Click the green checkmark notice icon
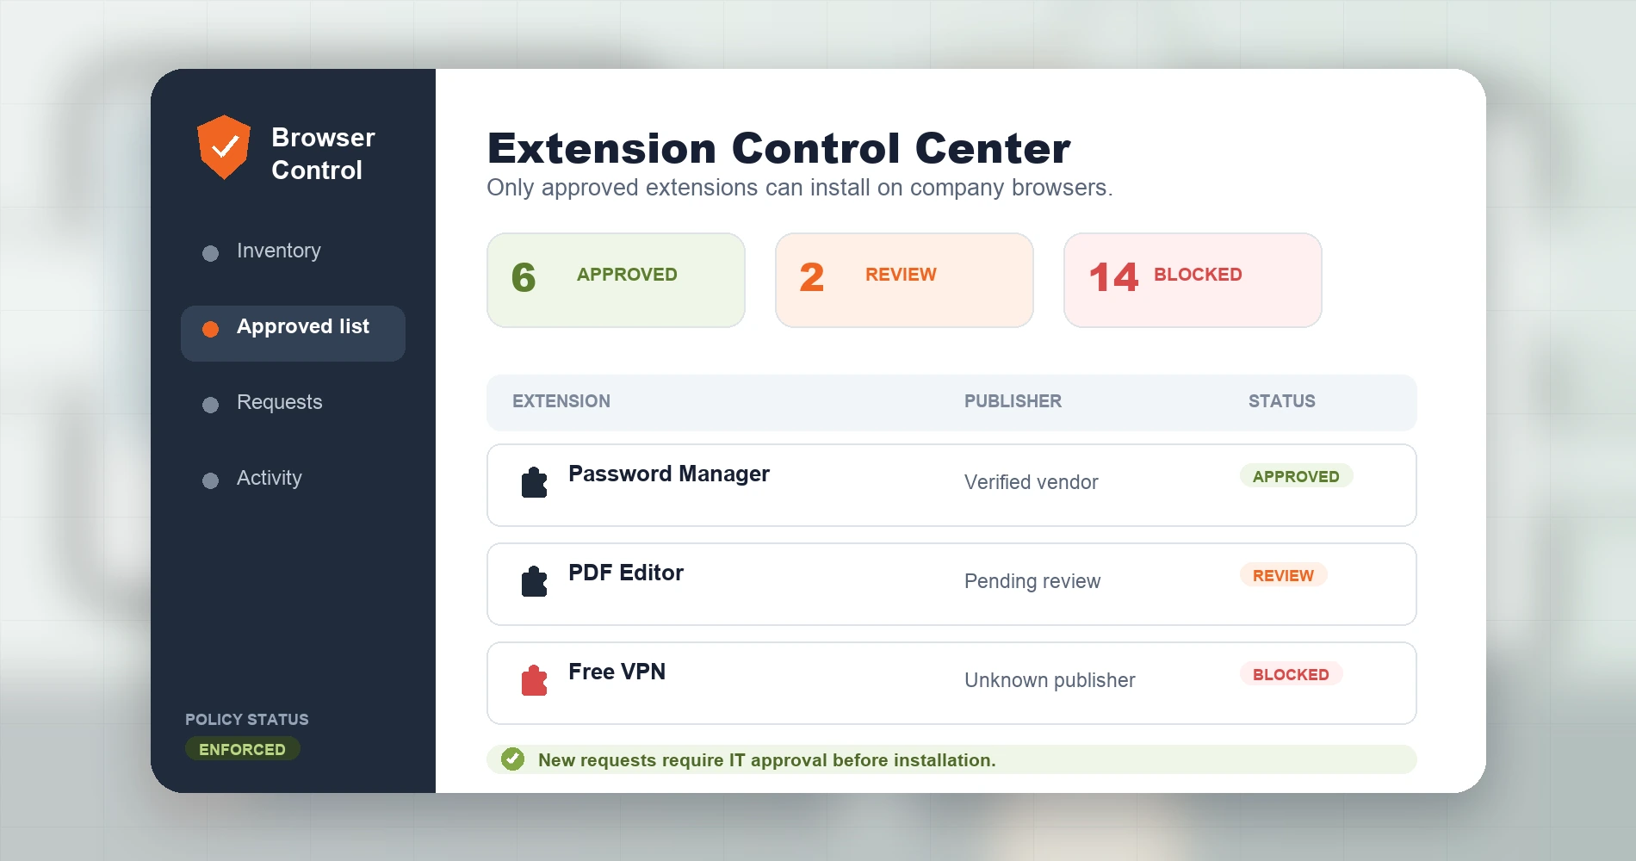Screen dimensions: 1636x861 coord(512,759)
